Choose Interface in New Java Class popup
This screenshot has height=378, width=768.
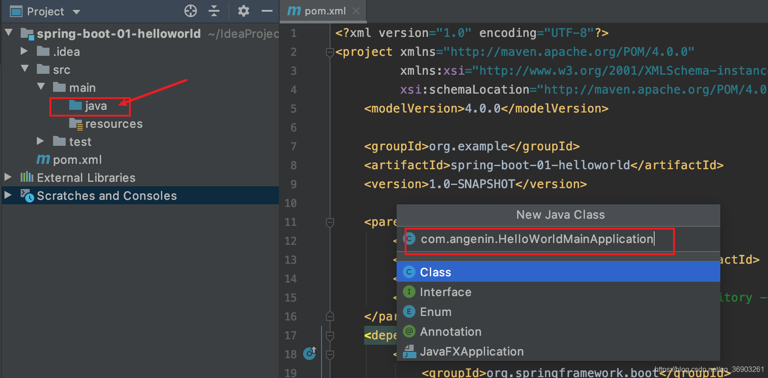(x=558, y=292)
